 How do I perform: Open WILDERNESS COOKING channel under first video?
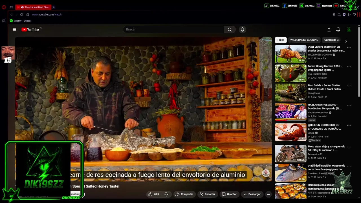pos(320,55)
